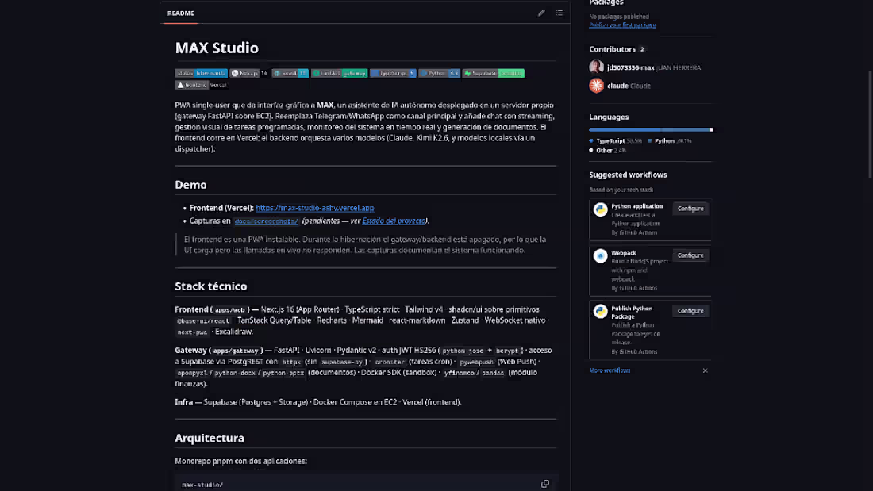
Task: Click the apps/gateway code label
Action: pyautogui.click(x=236, y=351)
